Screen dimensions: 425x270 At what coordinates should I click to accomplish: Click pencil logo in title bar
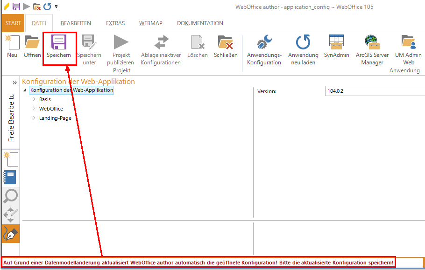tap(7, 6)
